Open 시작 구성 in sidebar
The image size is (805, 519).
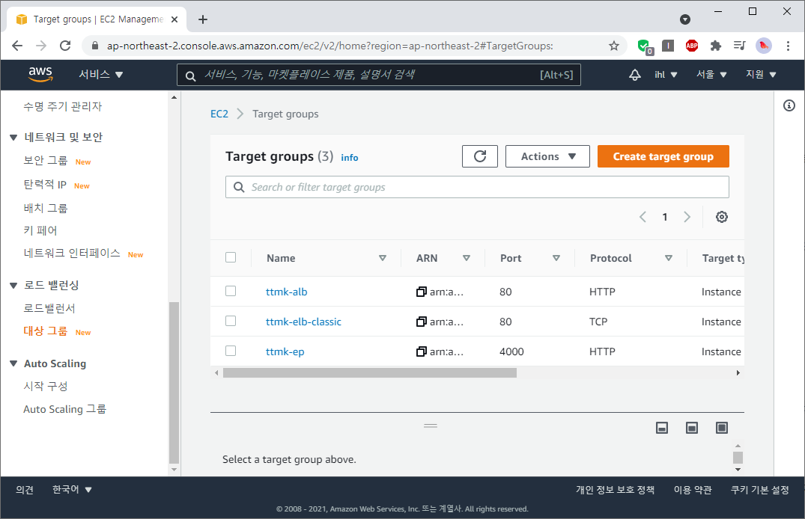[45, 386]
